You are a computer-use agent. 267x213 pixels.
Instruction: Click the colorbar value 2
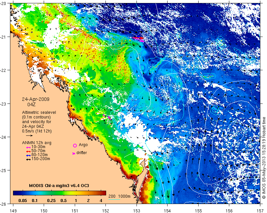tap(88, 200)
